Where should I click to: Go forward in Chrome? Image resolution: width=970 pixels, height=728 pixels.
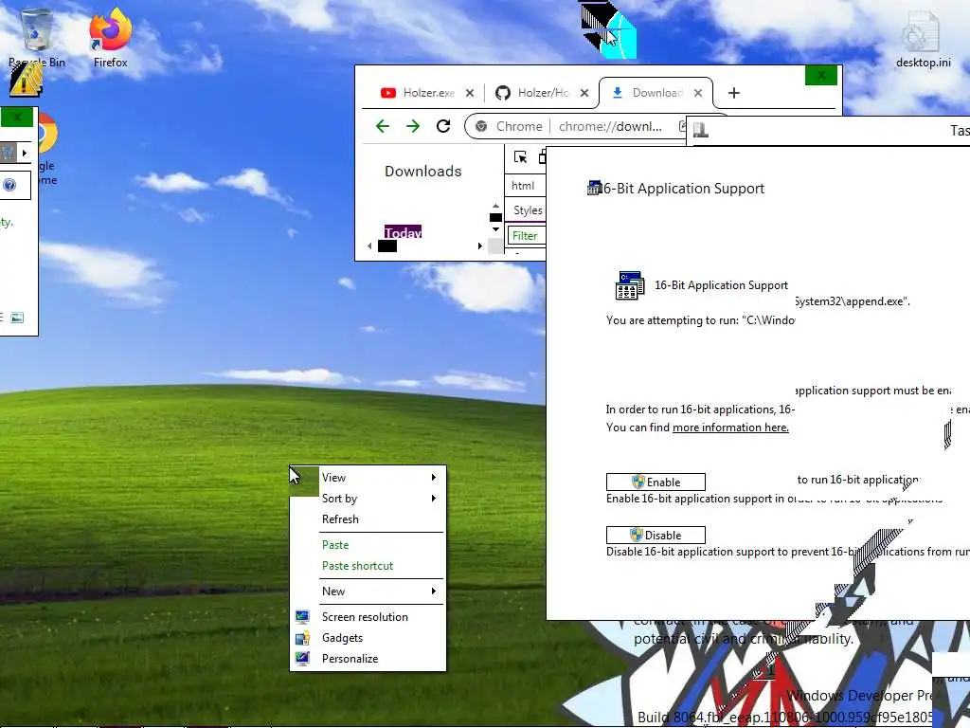(413, 126)
